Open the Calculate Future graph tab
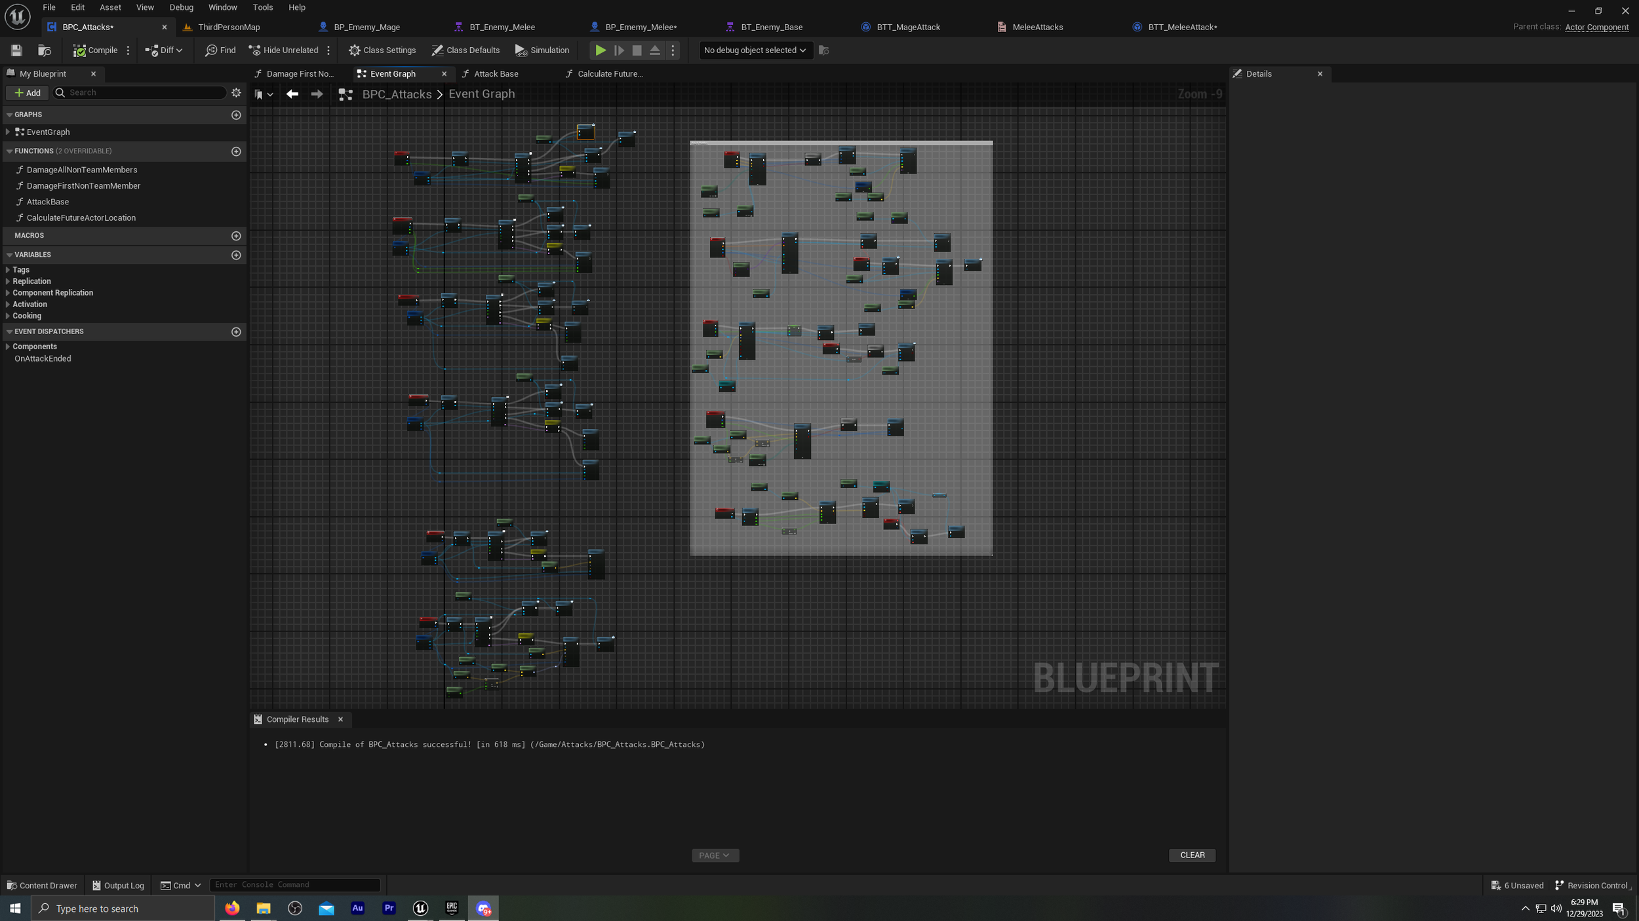Image resolution: width=1639 pixels, height=921 pixels. (x=610, y=74)
